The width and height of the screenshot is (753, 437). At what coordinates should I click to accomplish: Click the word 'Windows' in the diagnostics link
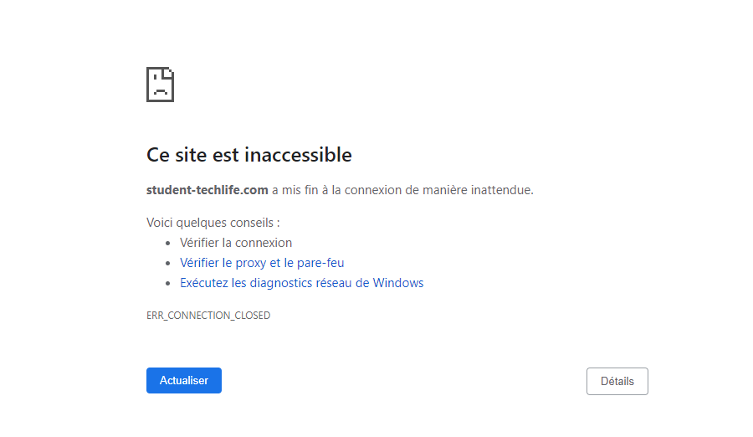[398, 283]
